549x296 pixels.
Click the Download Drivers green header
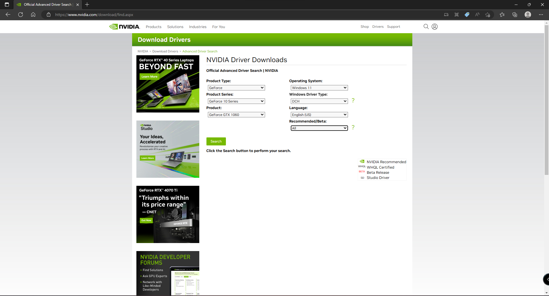(272, 40)
